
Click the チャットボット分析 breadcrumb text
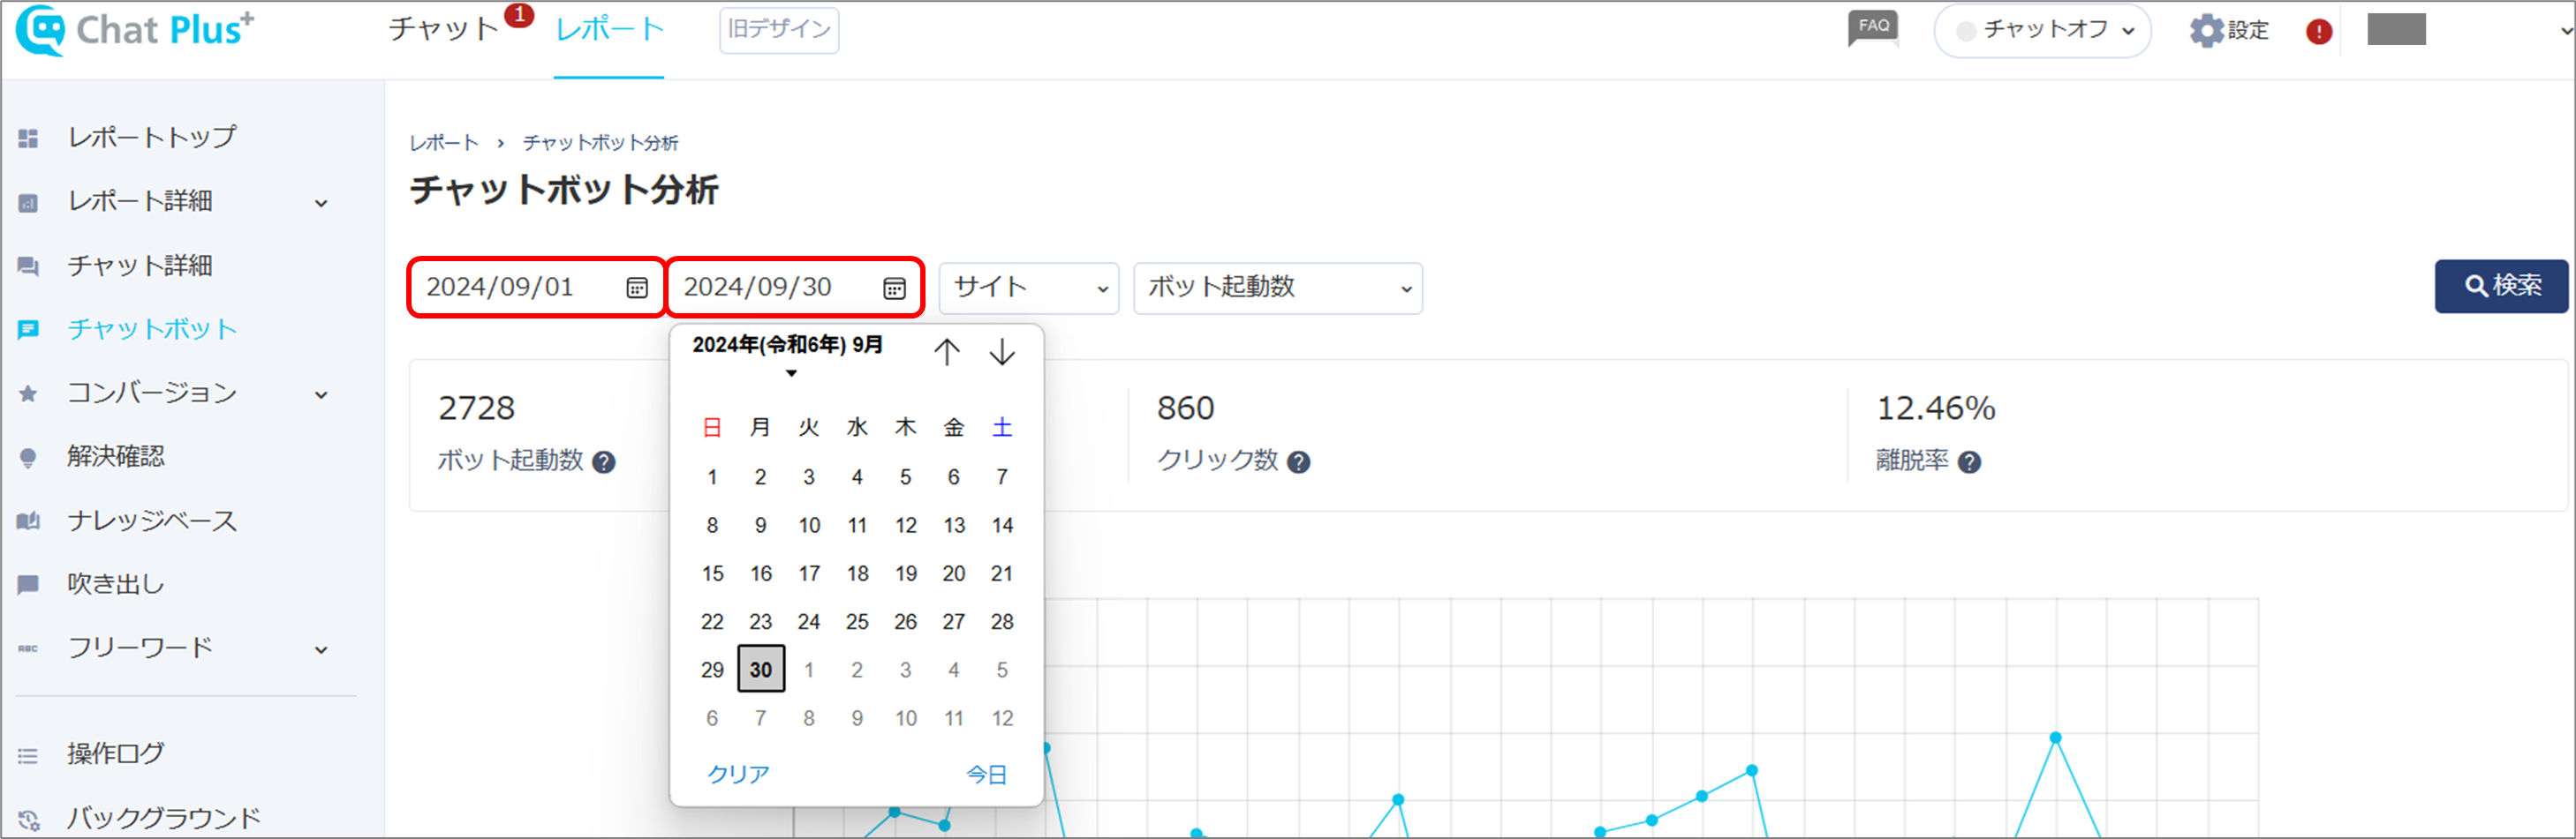(601, 143)
